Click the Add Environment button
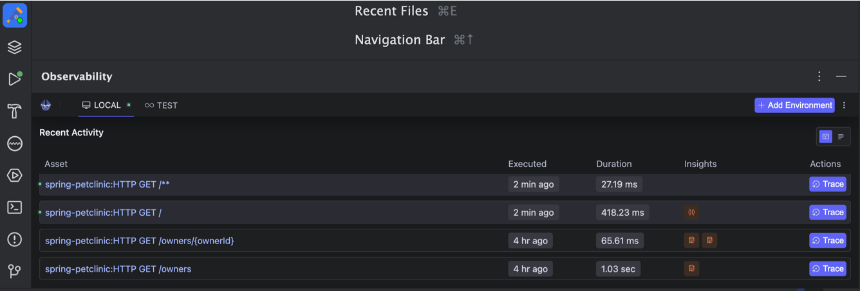860x291 pixels. click(x=794, y=105)
